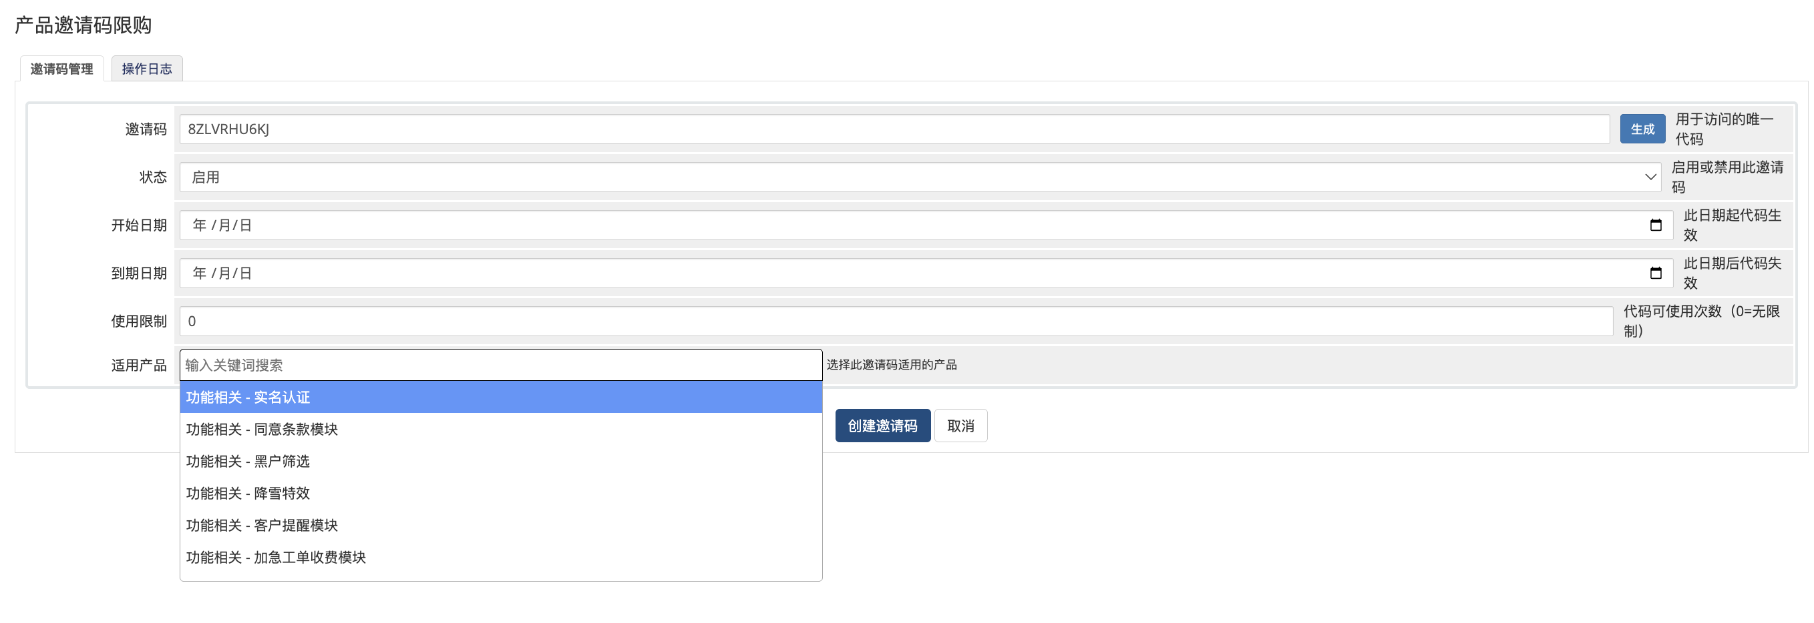Switch to the 操作日志 tab

pos(146,69)
